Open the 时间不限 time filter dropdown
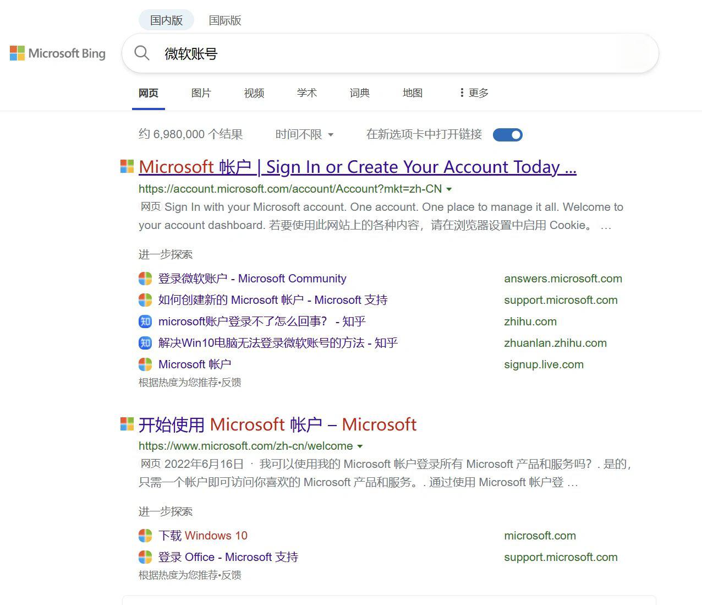702x605 pixels. coord(304,134)
